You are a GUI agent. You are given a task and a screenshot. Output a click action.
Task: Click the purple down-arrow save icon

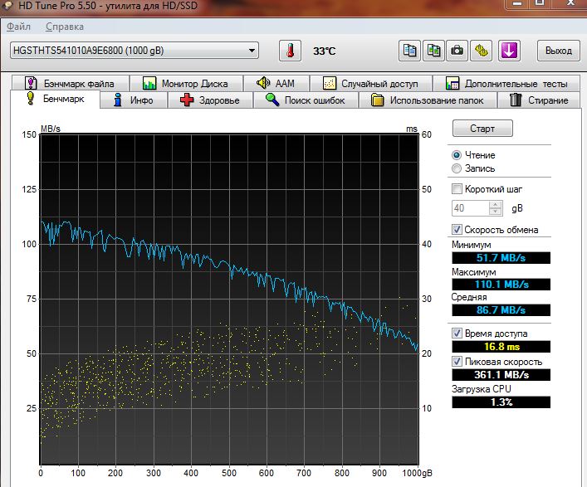[507, 51]
